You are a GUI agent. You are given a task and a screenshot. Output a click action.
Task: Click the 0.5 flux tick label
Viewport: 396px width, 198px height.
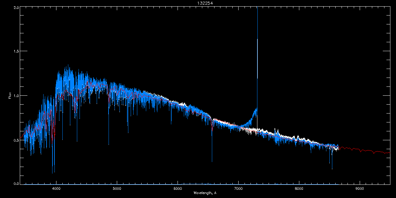coord(16,140)
